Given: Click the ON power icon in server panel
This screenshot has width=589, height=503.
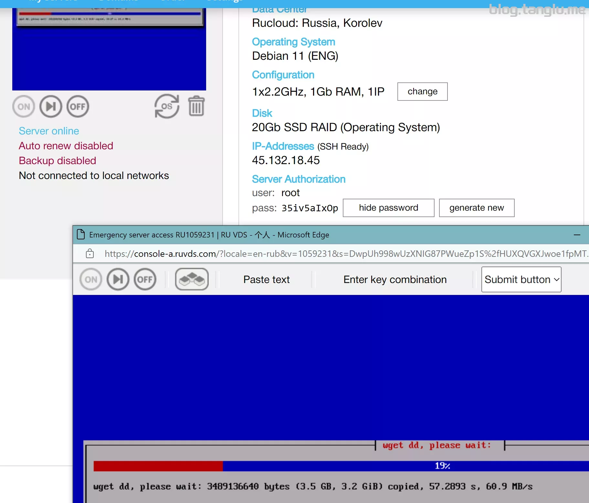Looking at the screenshot, I should 24,107.
